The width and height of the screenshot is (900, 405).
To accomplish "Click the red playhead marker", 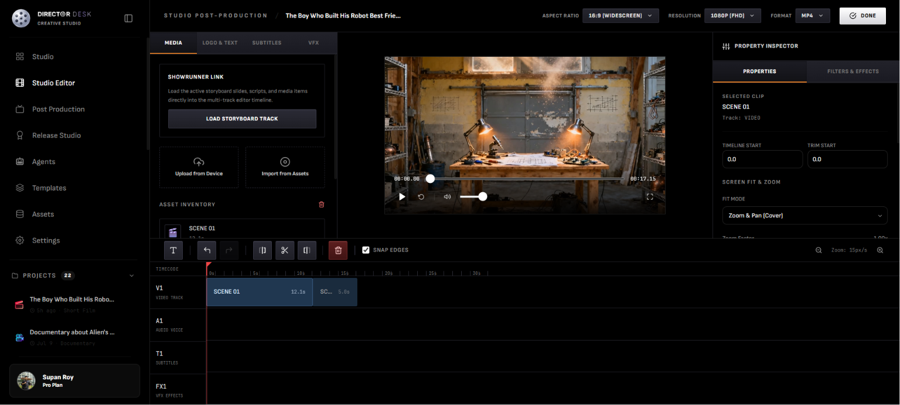I will point(209,266).
